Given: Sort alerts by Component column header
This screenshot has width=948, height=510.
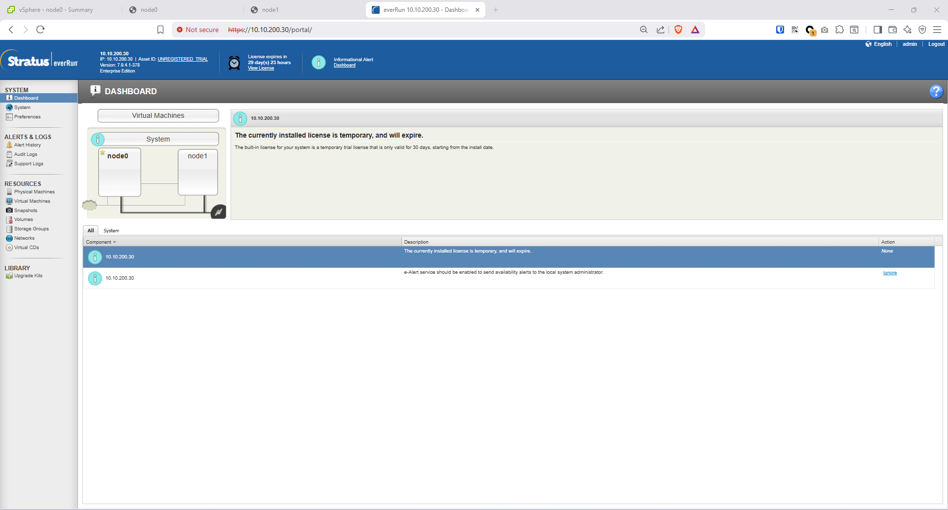Looking at the screenshot, I should [99, 242].
